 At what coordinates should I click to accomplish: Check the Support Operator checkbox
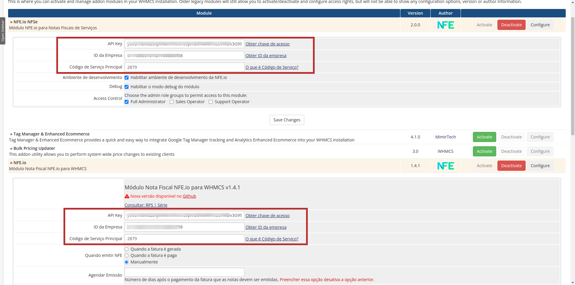click(x=211, y=102)
